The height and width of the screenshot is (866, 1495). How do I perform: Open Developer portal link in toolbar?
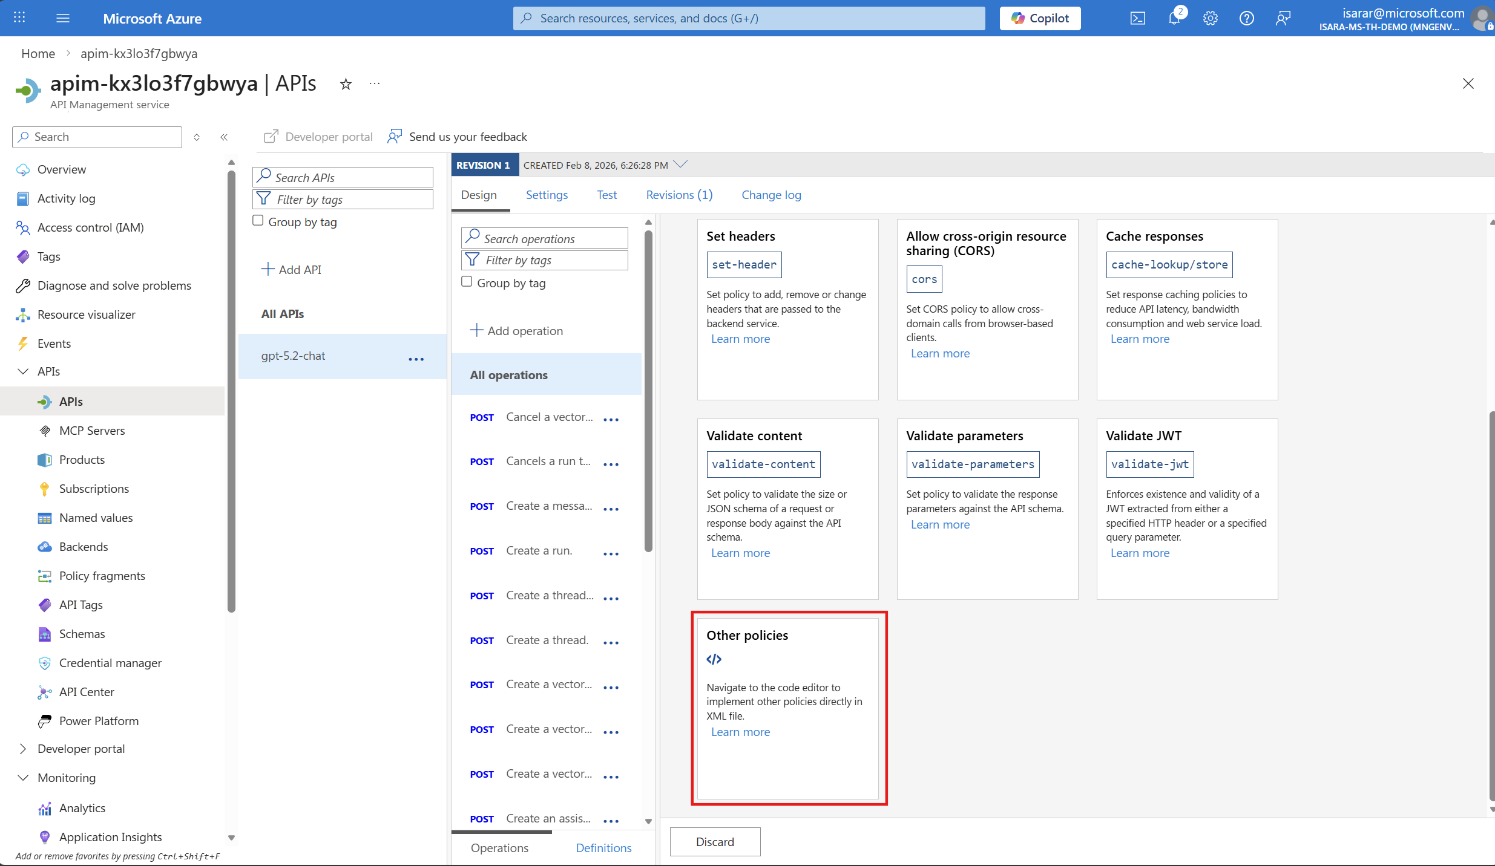click(x=318, y=137)
